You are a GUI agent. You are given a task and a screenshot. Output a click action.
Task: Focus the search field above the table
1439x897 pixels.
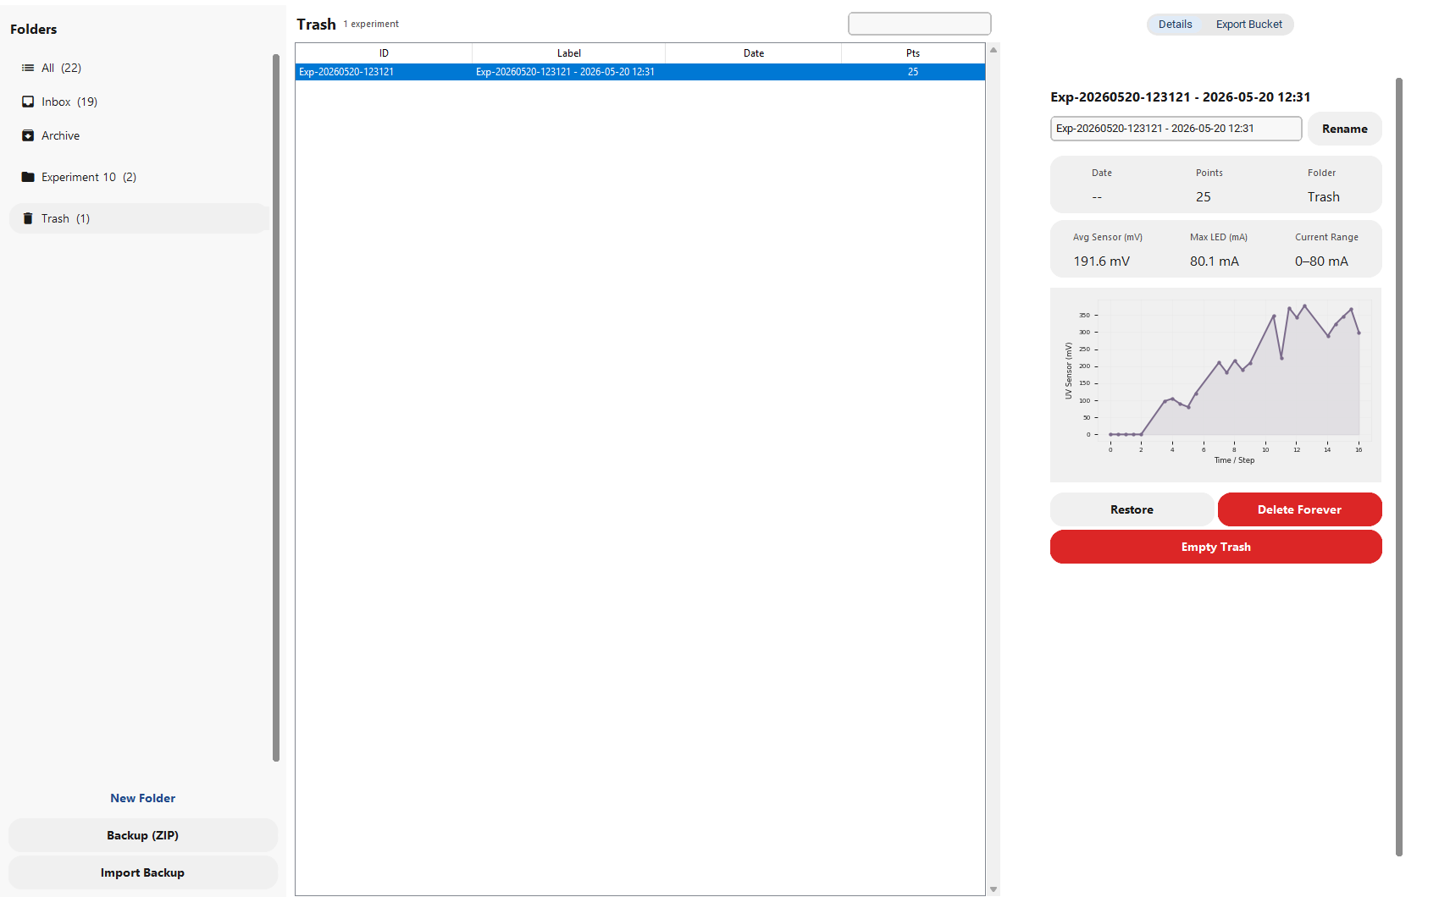click(x=919, y=24)
